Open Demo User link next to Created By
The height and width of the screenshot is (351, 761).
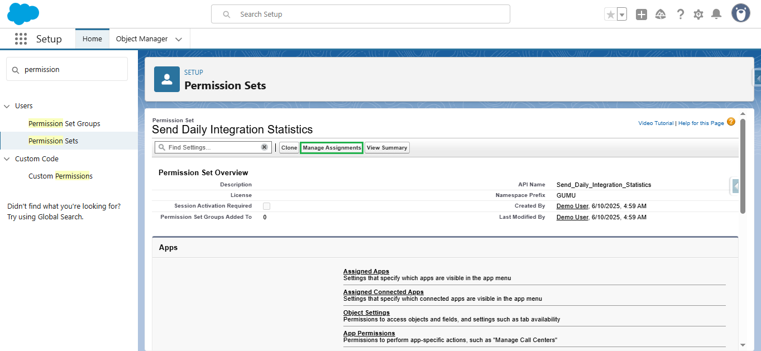[572, 206]
